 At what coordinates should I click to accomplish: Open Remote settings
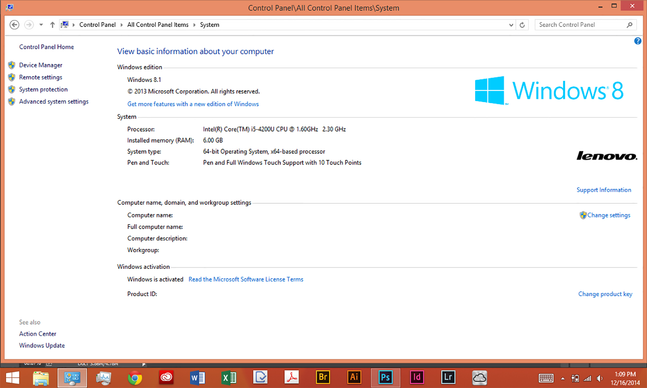tap(41, 77)
